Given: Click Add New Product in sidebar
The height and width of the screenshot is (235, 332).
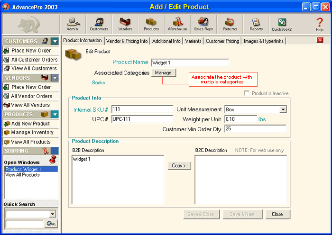Looking at the screenshot, I should (31, 124).
